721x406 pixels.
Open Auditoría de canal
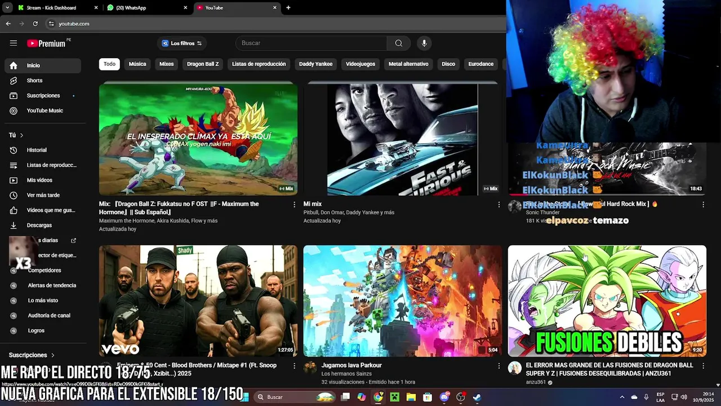point(43,316)
